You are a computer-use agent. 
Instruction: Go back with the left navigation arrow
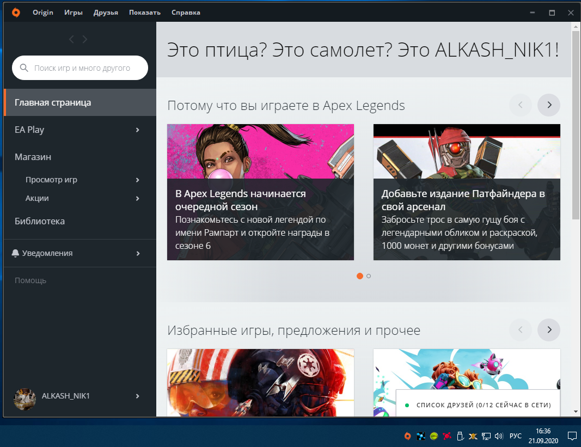pos(71,39)
